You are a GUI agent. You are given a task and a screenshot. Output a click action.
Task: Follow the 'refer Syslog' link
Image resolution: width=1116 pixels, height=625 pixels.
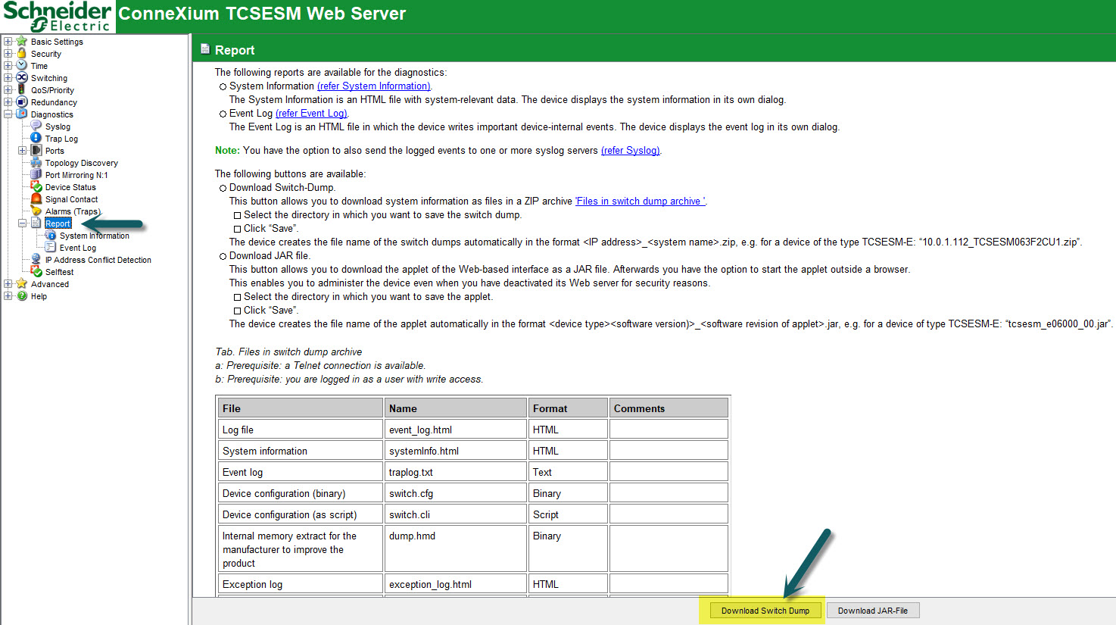click(631, 151)
